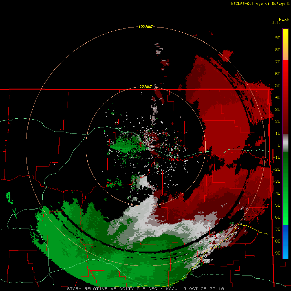291x291 pixels.
Task: Click the -80 value on velocity scale
Action: click(x=276, y=241)
